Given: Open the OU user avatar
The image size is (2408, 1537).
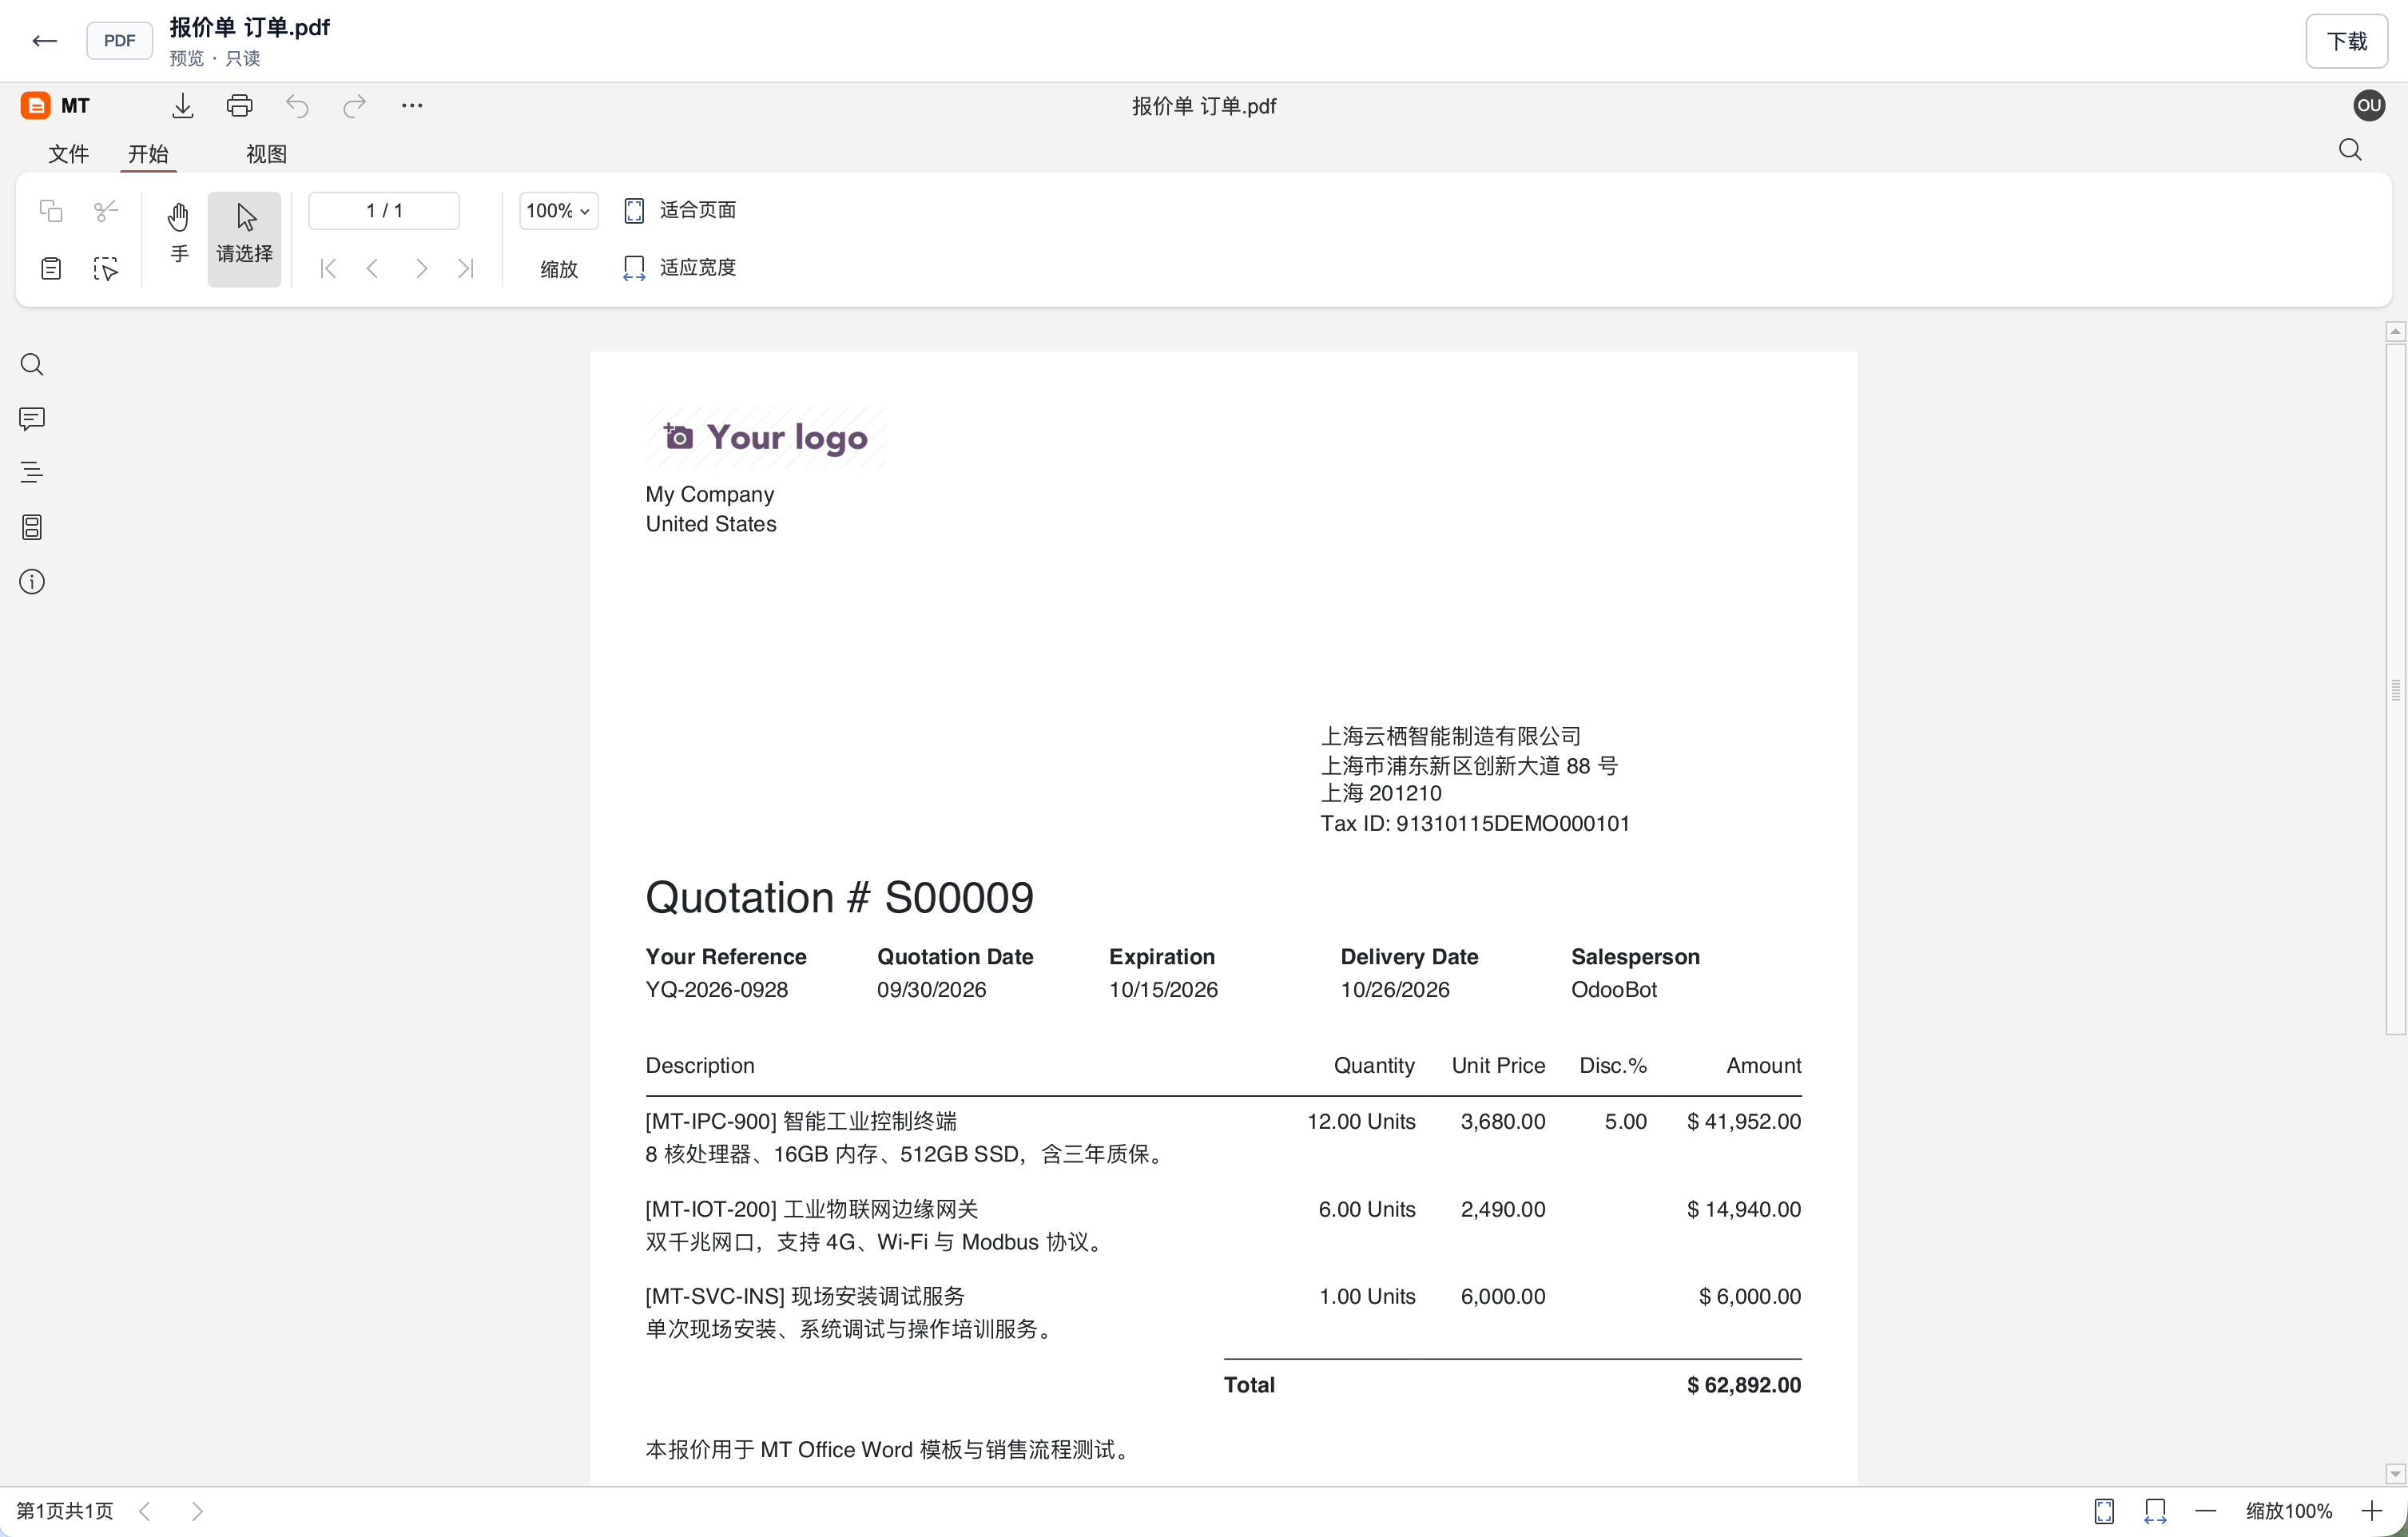Looking at the screenshot, I should (x=2369, y=105).
